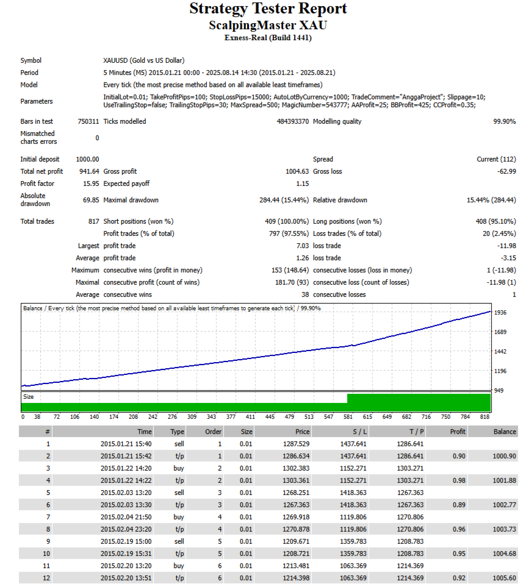Click the Largest profit trade value 7.03
The height and width of the screenshot is (584, 529).
coord(303,246)
